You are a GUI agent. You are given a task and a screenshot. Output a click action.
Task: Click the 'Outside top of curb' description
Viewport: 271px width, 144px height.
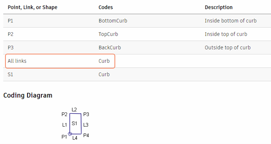227,48
